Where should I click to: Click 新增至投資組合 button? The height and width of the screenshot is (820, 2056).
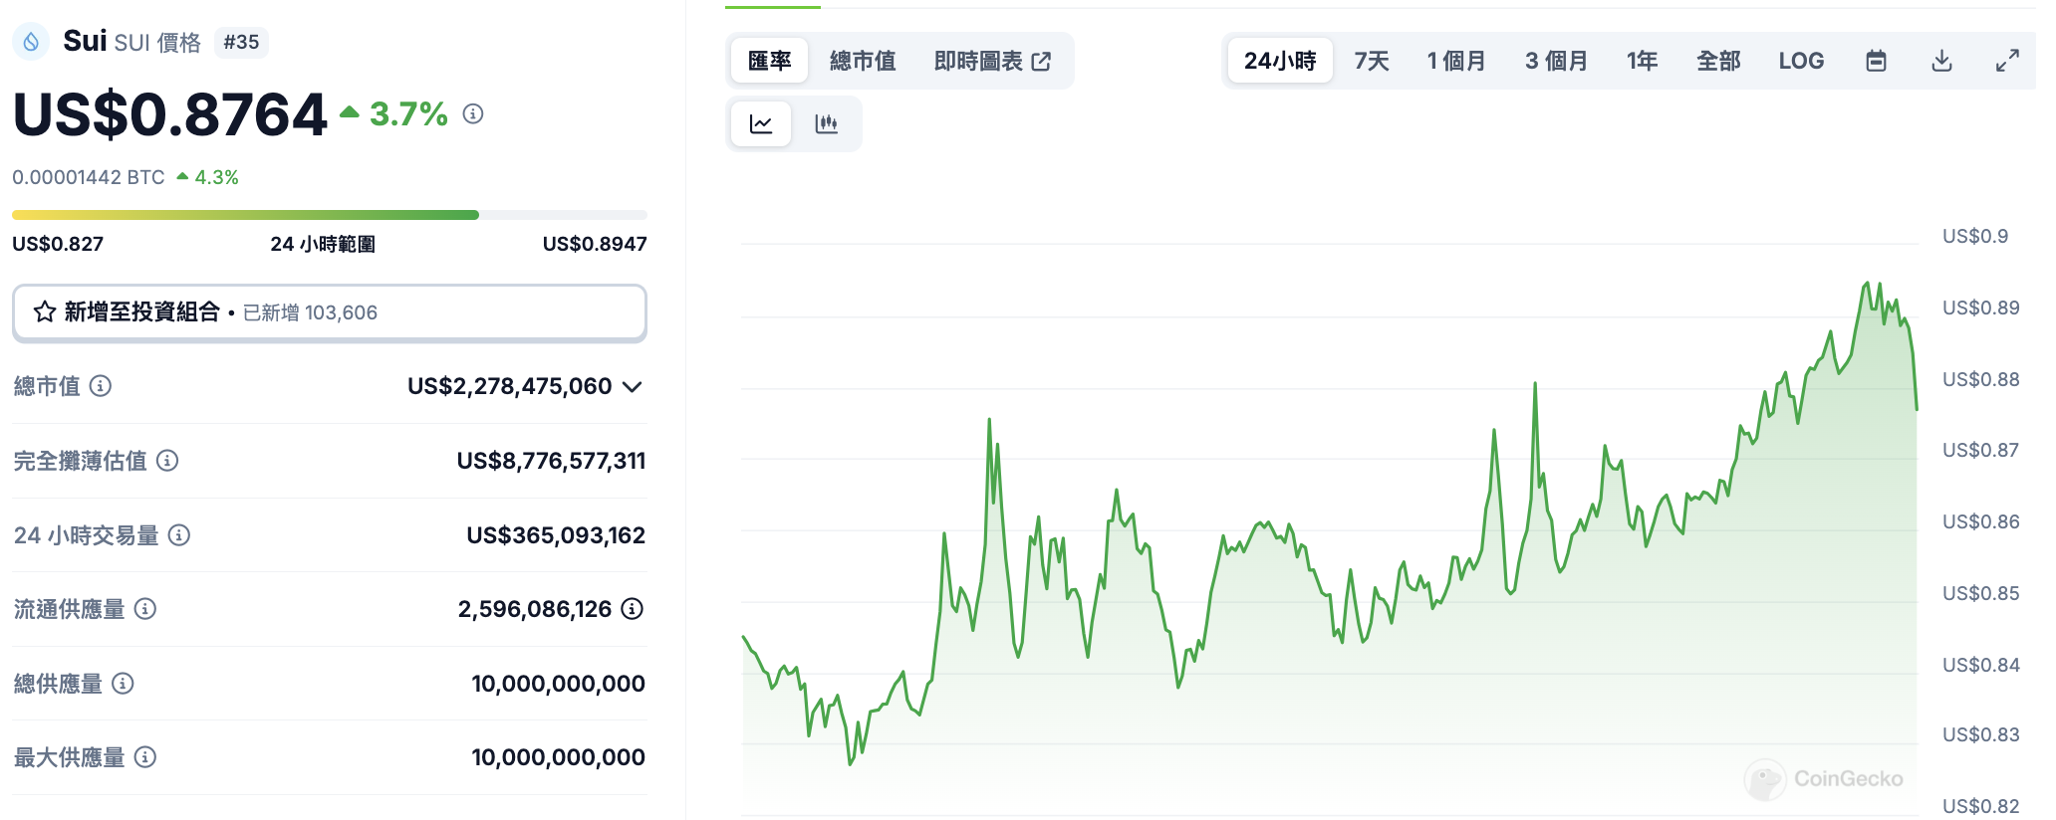(329, 312)
